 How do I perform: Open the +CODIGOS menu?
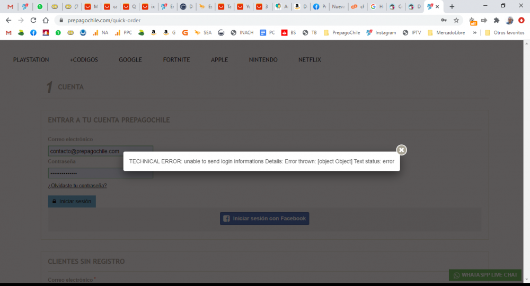tap(84, 60)
